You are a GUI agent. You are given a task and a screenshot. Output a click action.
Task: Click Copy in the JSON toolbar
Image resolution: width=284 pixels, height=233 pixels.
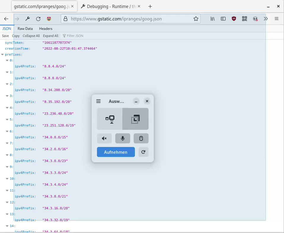pyautogui.click(x=16, y=36)
